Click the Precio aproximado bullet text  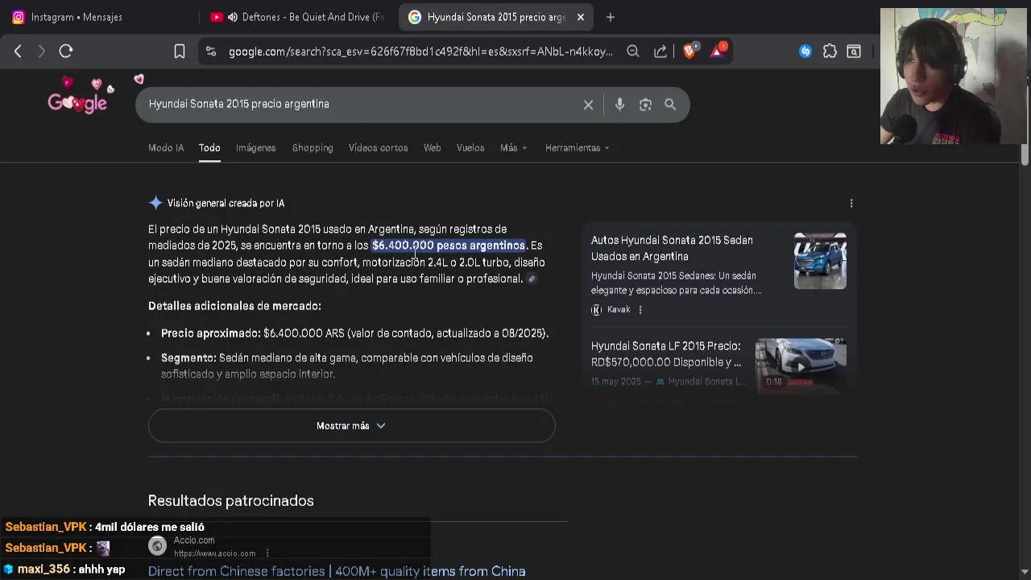pos(354,333)
